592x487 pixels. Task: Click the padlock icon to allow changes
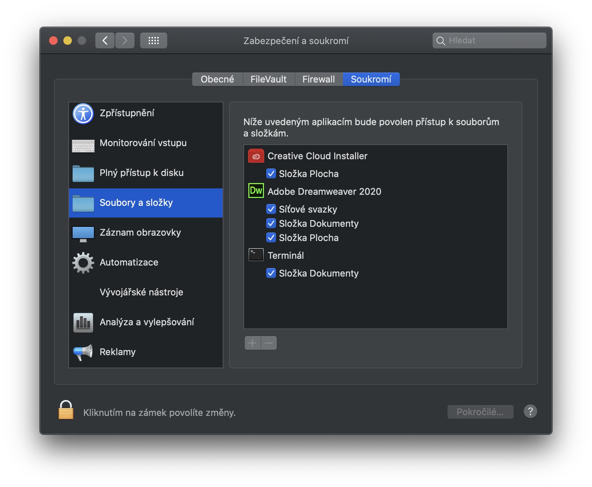coord(66,410)
